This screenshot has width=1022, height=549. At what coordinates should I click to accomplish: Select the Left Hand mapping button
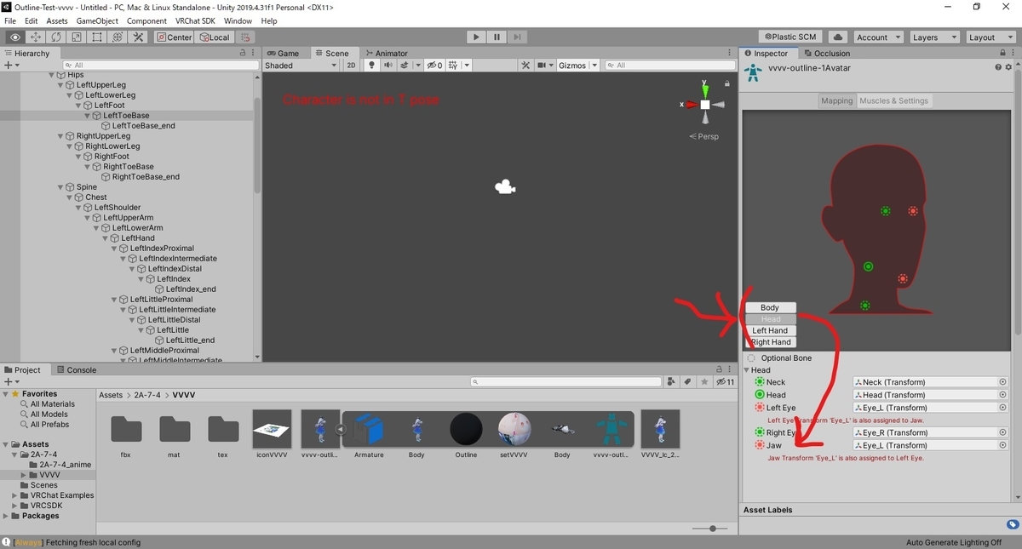pyautogui.click(x=770, y=330)
